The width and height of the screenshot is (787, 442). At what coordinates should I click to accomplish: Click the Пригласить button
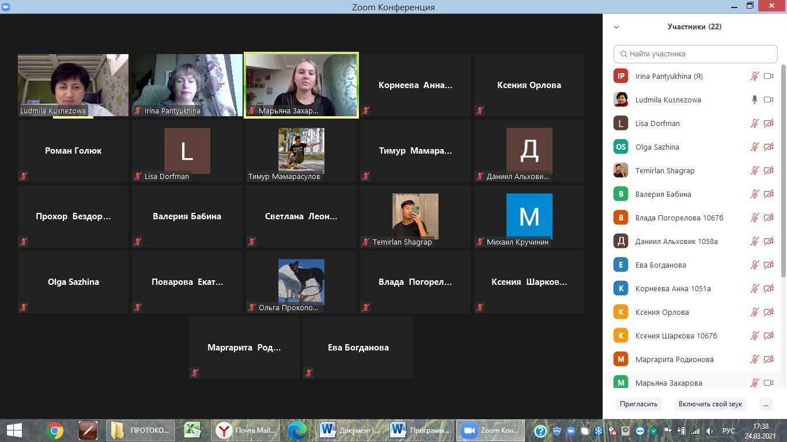[638, 404]
